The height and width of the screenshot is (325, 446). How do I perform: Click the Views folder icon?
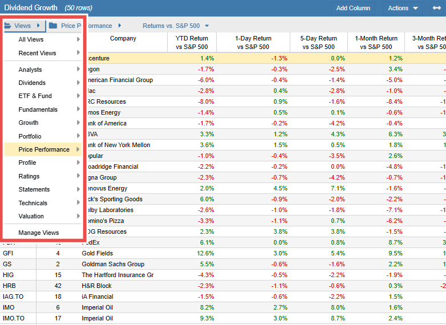tap(7, 26)
